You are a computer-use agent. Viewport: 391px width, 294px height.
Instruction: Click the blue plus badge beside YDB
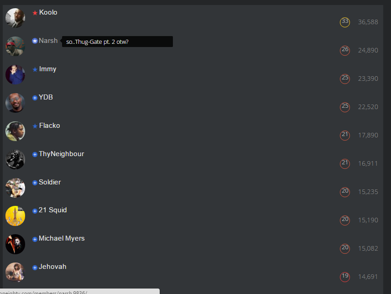pyautogui.click(x=35, y=98)
